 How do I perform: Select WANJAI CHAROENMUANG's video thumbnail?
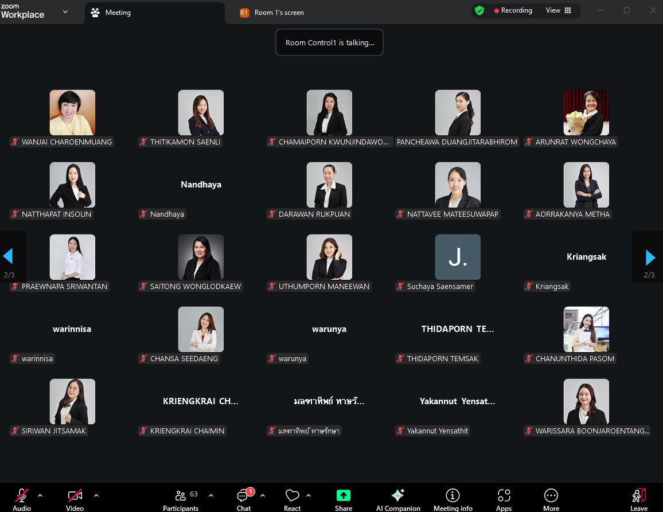click(72, 112)
